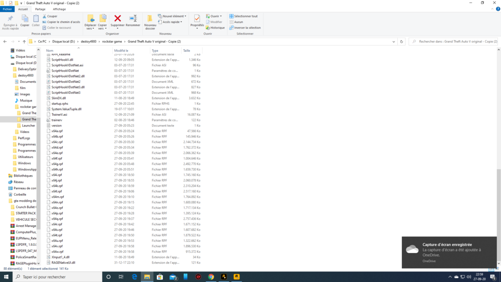The image size is (501, 282).
Task: Click Aucun to clear selection
Action: pos(236,22)
